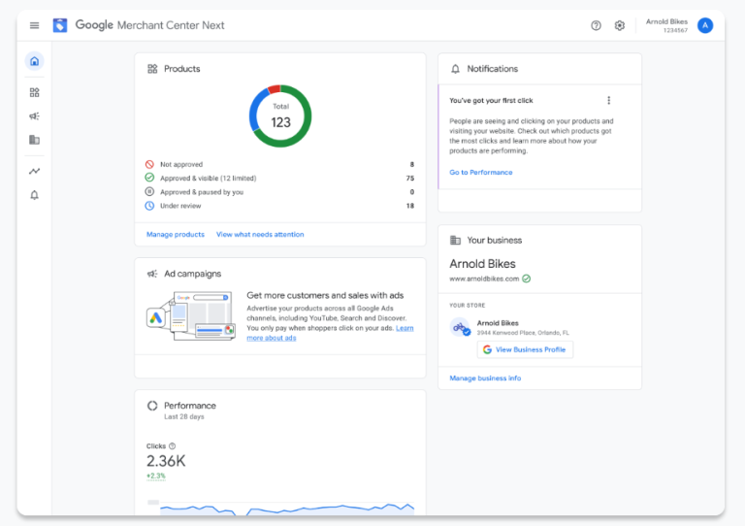Image resolution: width=745 pixels, height=526 pixels.
Task: Open the notification three-dot options menu
Action: tap(608, 100)
